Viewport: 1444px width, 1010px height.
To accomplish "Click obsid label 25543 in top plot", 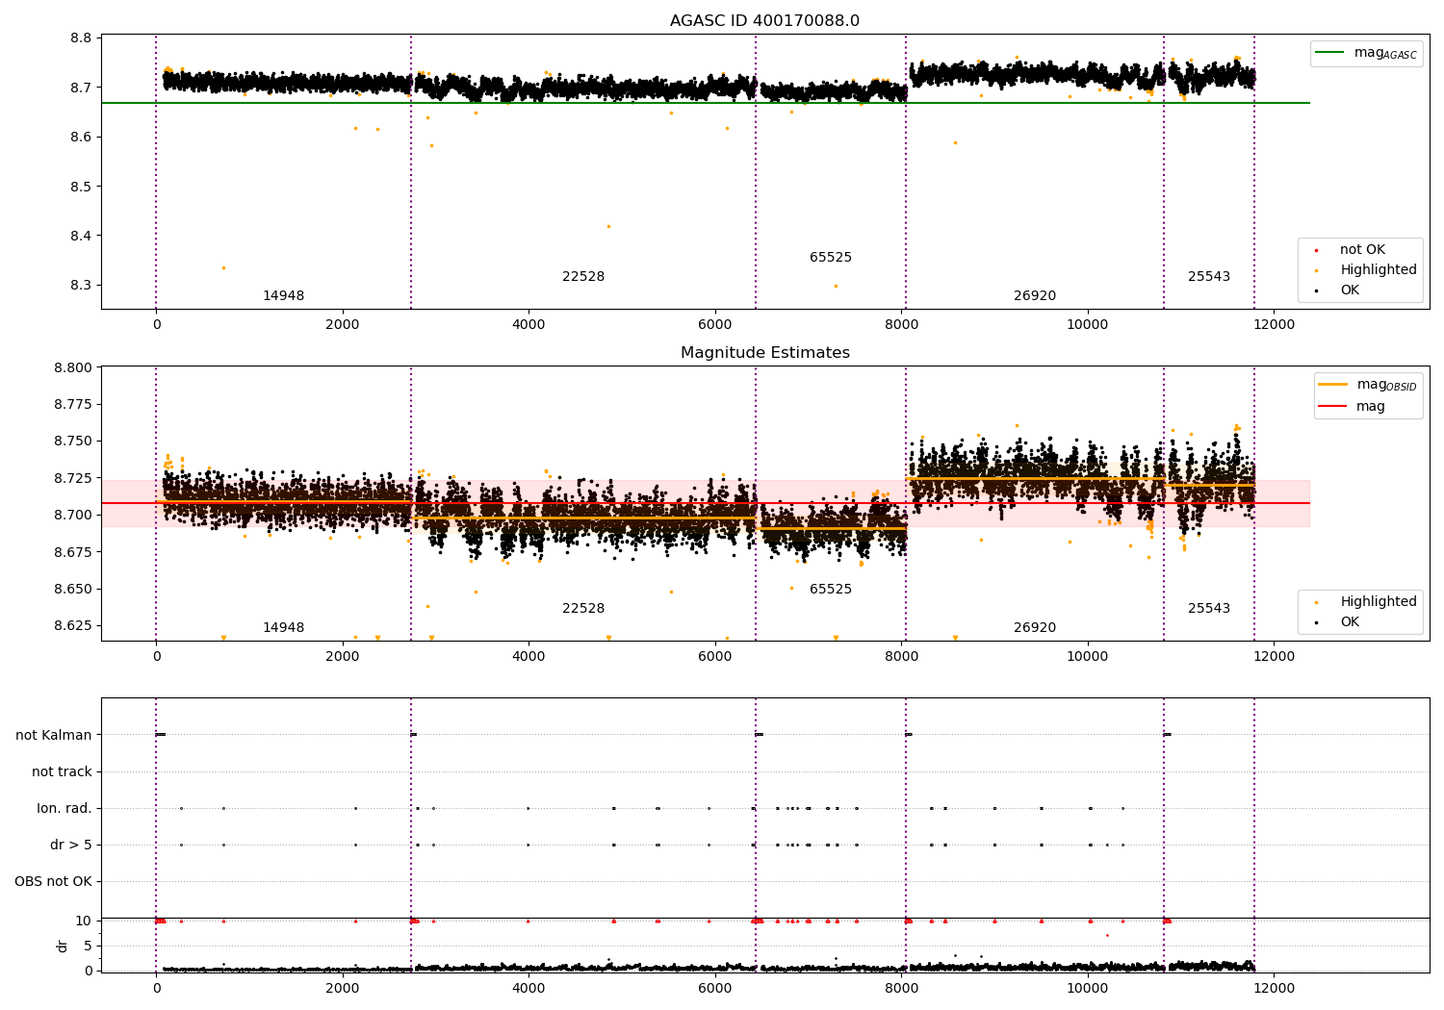I will (x=1209, y=277).
